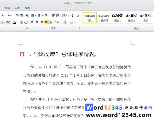Click the multilevel list icon
This screenshot has height=120, width=154.
[46, 16]
